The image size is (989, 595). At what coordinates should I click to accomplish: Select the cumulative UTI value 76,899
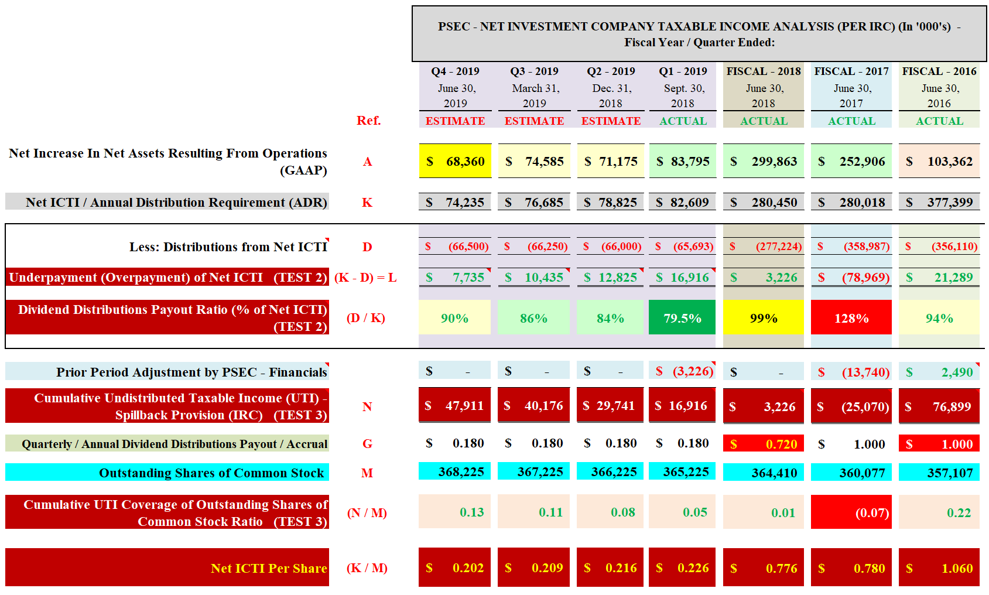(939, 405)
